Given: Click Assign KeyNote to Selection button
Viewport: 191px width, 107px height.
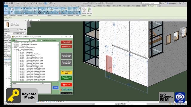Looking at the screenshot, I should click(66, 56).
